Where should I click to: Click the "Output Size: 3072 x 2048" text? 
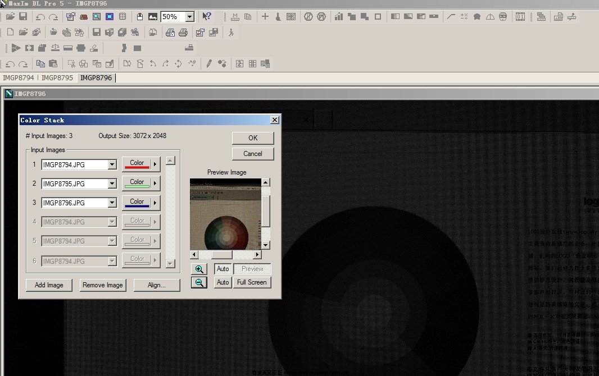click(132, 136)
